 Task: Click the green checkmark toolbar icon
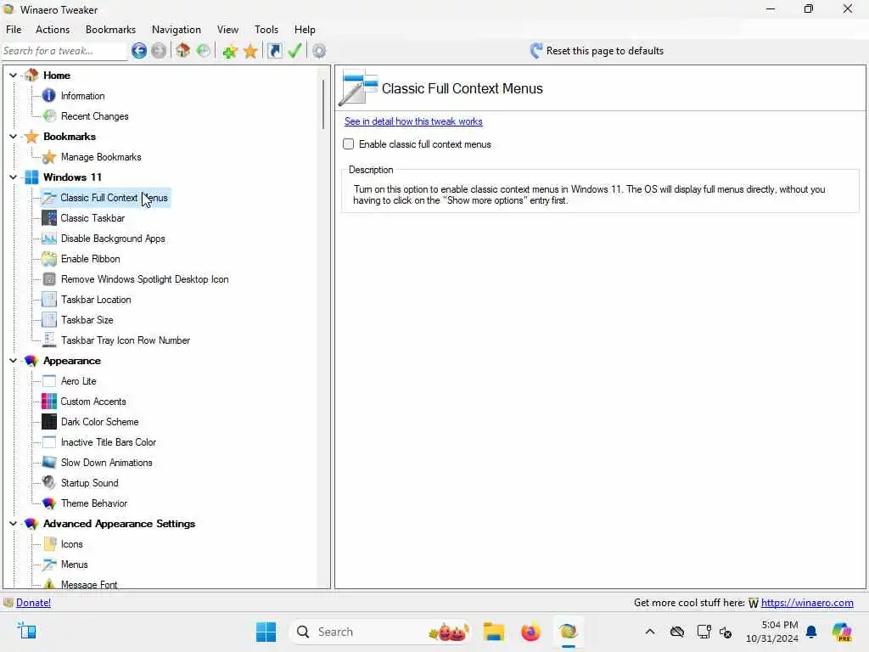294,51
